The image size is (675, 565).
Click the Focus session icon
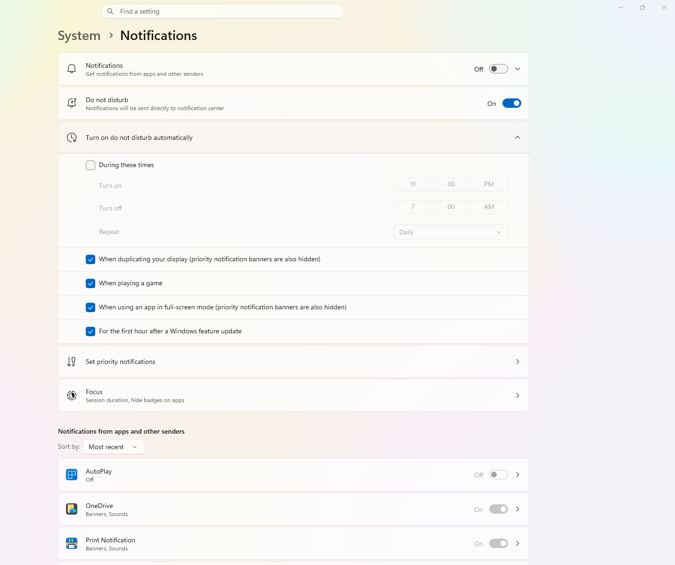72,395
